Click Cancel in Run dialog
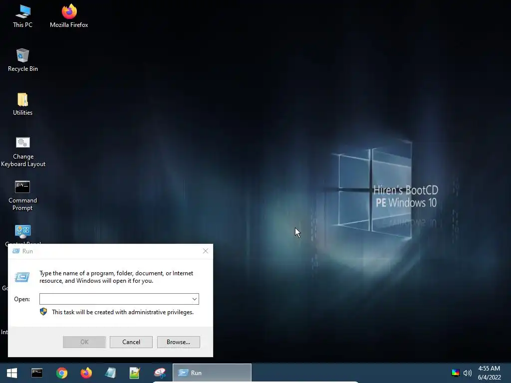Screen dimensions: 511x383 (131, 342)
